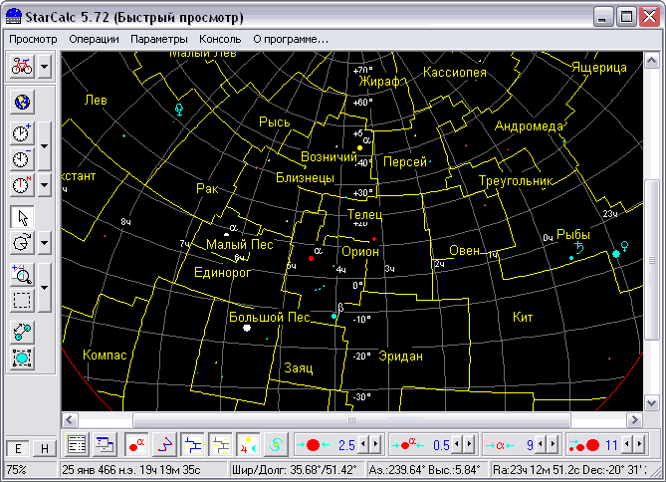Click the Saturn symbol in Рыбы
This screenshot has width=666, height=482.
pos(579,247)
